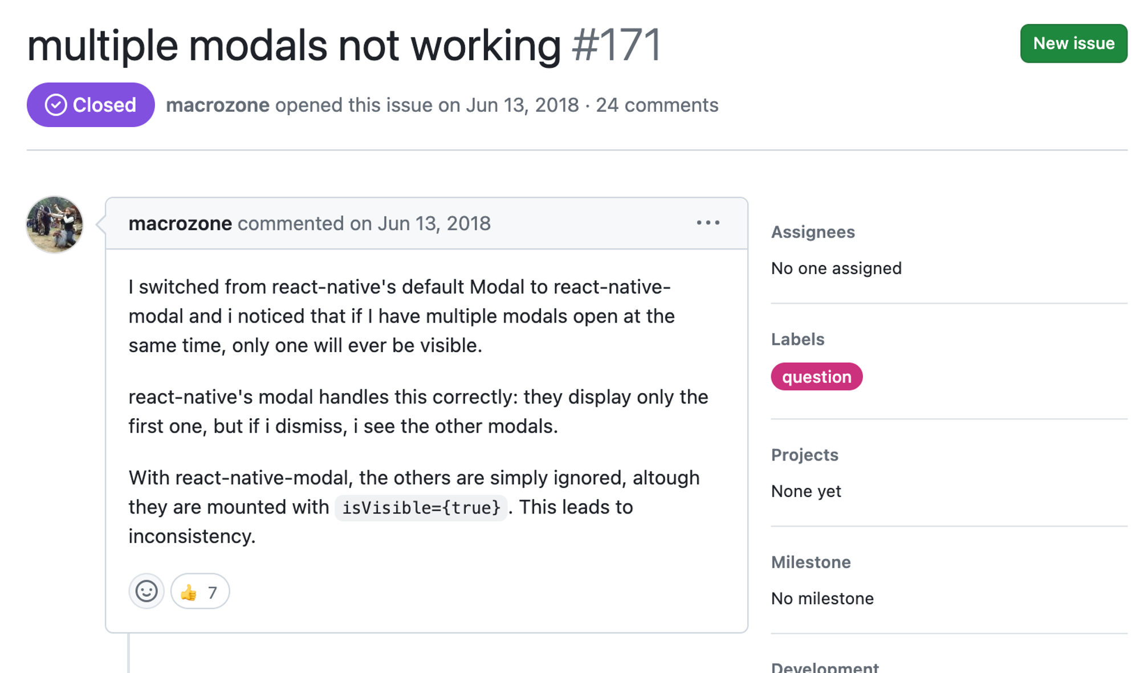The image size is (1140, 673).
Task: Click the 24 comments count text
Action: pyautogui.click(x=657, y=105)
